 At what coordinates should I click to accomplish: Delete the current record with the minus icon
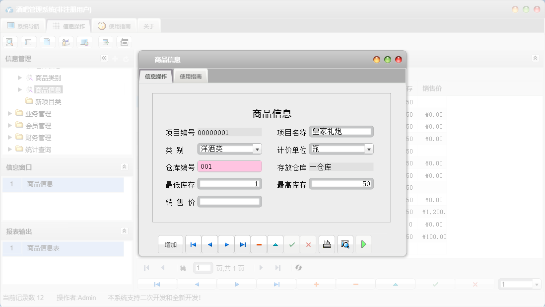259,244
